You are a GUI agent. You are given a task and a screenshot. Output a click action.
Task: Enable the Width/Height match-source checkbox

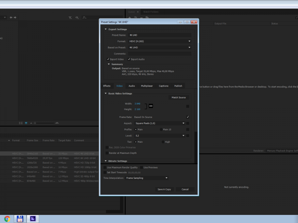188,106
